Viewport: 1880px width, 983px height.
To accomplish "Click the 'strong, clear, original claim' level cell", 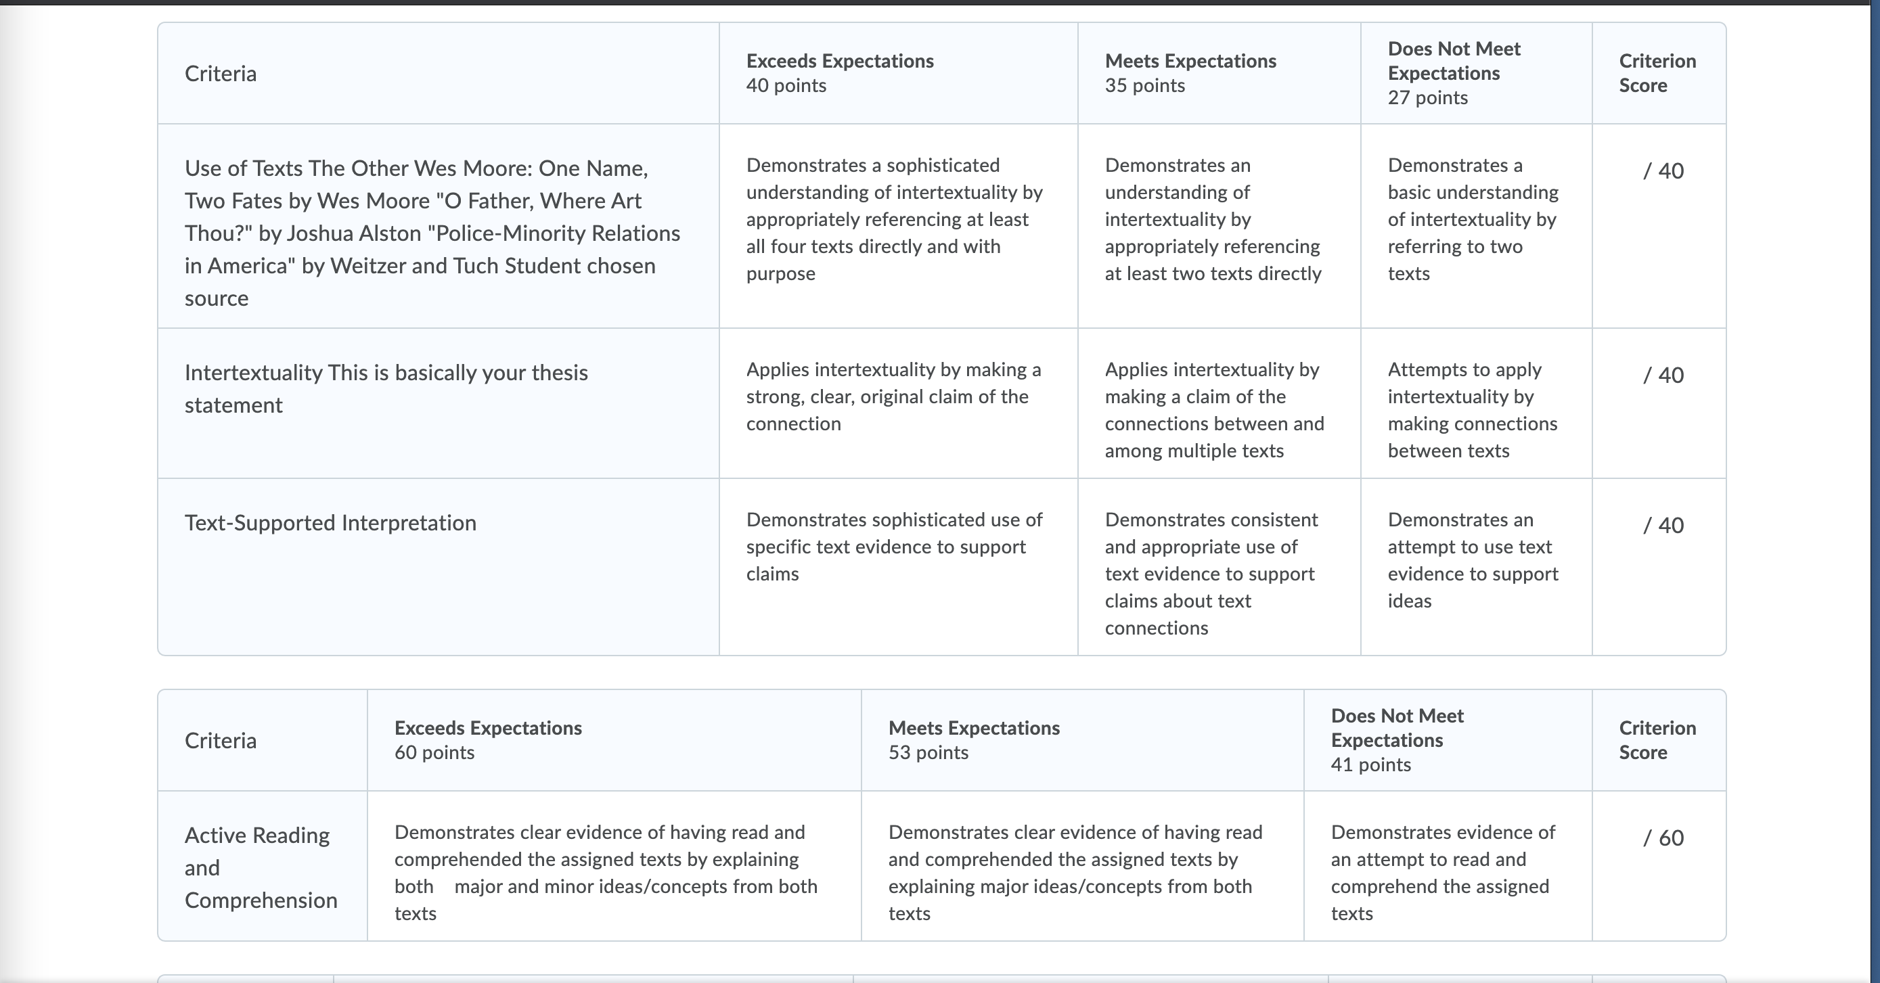I will pos(899,404).
